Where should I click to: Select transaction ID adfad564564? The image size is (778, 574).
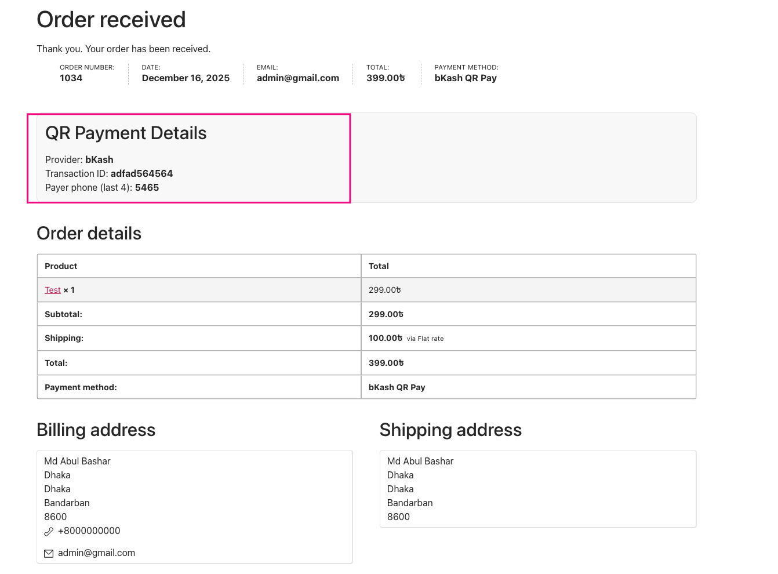[x=141, y=173]
